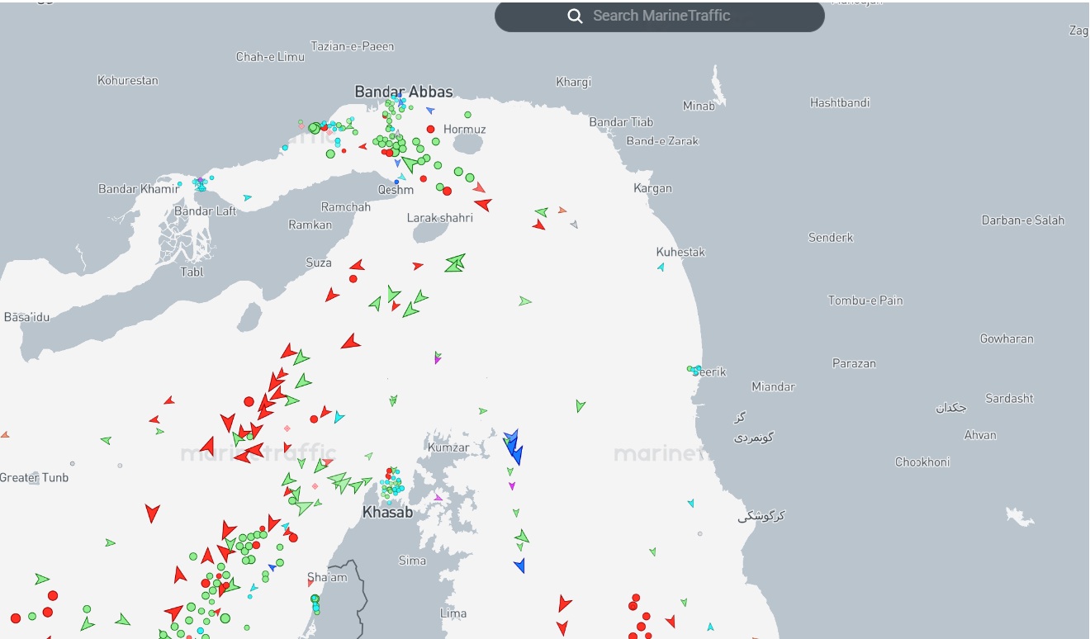
Task: Select the gray vessel arrow west of Kargan
Action: 574,224
